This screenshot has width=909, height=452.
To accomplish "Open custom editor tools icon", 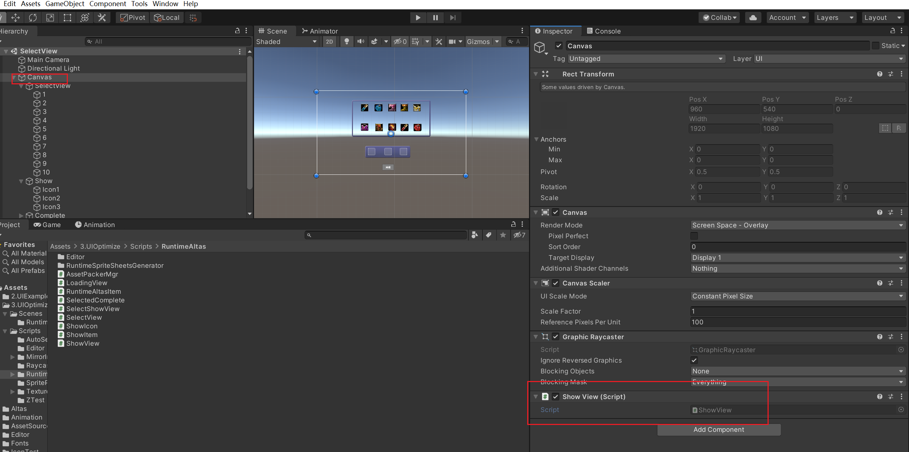I will tap(102, 18).
